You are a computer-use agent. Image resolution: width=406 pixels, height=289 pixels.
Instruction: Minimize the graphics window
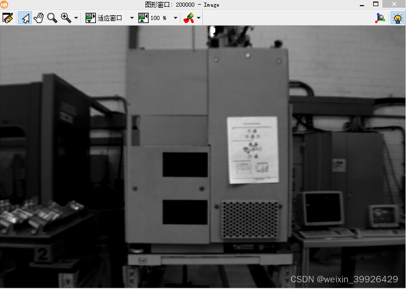(x=362, y=5)
